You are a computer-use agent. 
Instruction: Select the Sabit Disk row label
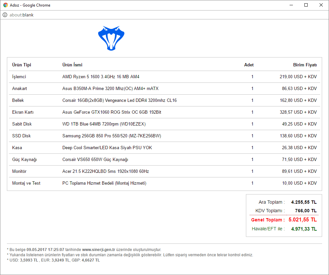(22, 124)
